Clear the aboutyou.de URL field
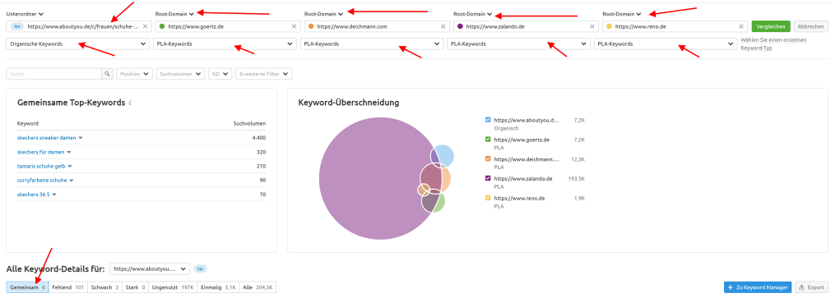The height and width of the screenshot is (298, 831). pos(145,26)
